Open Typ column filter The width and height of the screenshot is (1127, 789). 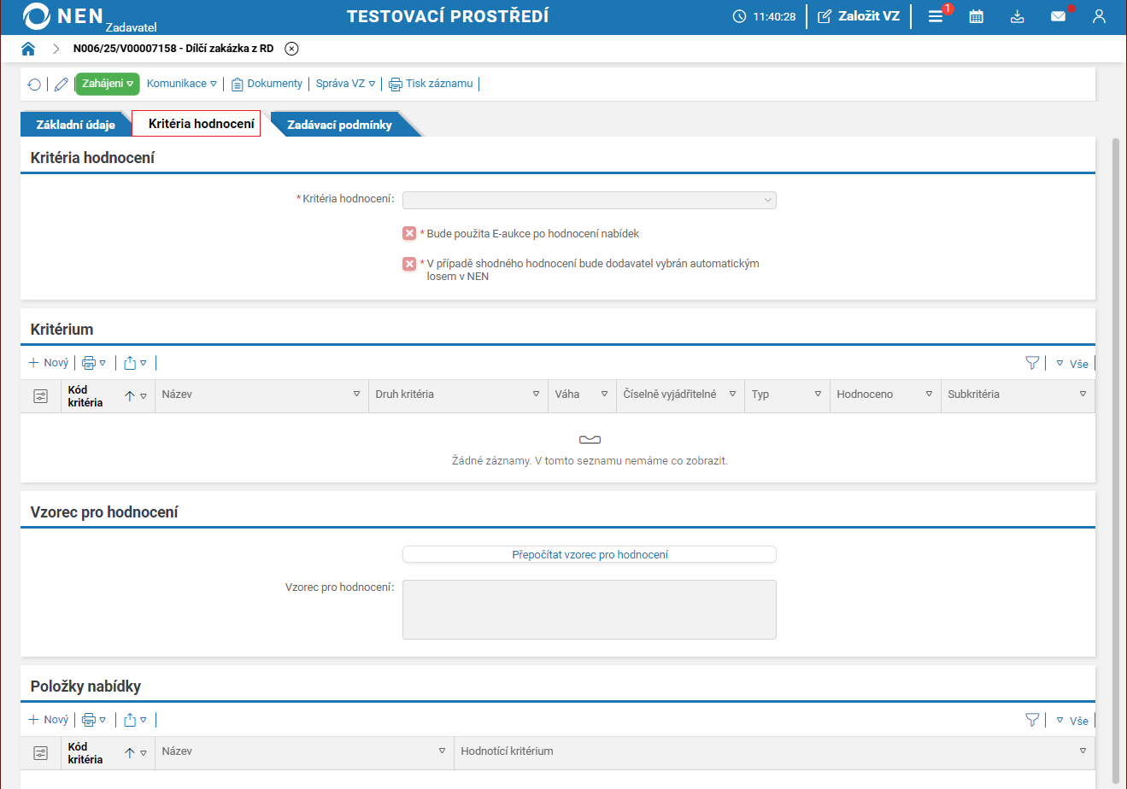coord(818,394)
